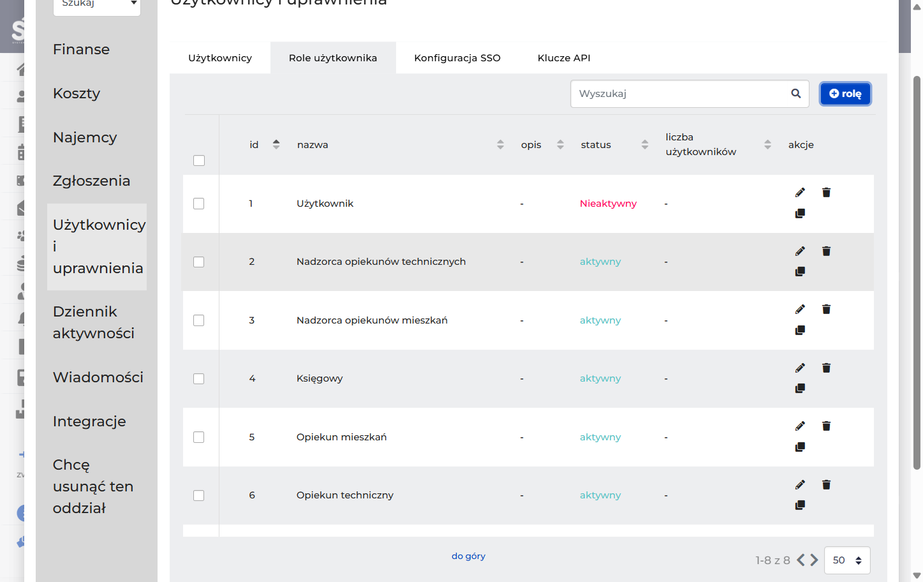This screenshot has height=582, width=923.
Task: Duplicate the Użytkownik role with copy icon
Action: [800, 213]
